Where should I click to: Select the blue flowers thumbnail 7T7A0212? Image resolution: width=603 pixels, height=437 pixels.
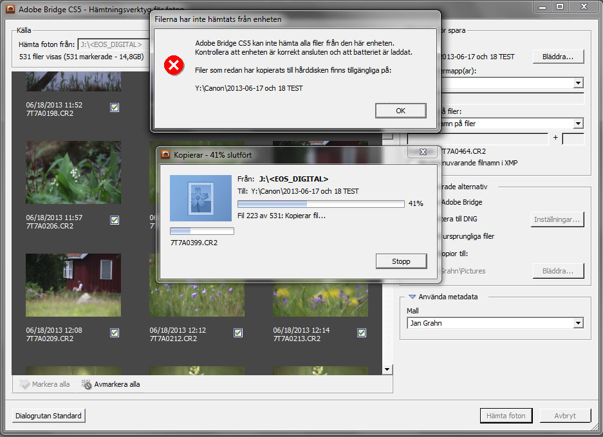click(197, 300)
